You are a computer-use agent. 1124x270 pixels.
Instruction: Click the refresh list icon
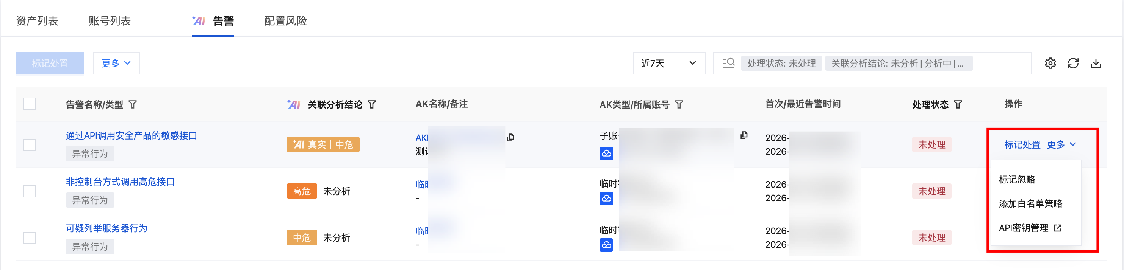pyautogui.click(x=1073, y=64)
